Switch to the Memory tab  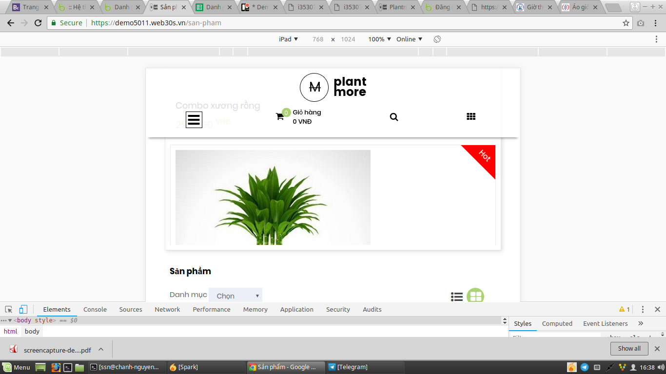tap(255, 309)
